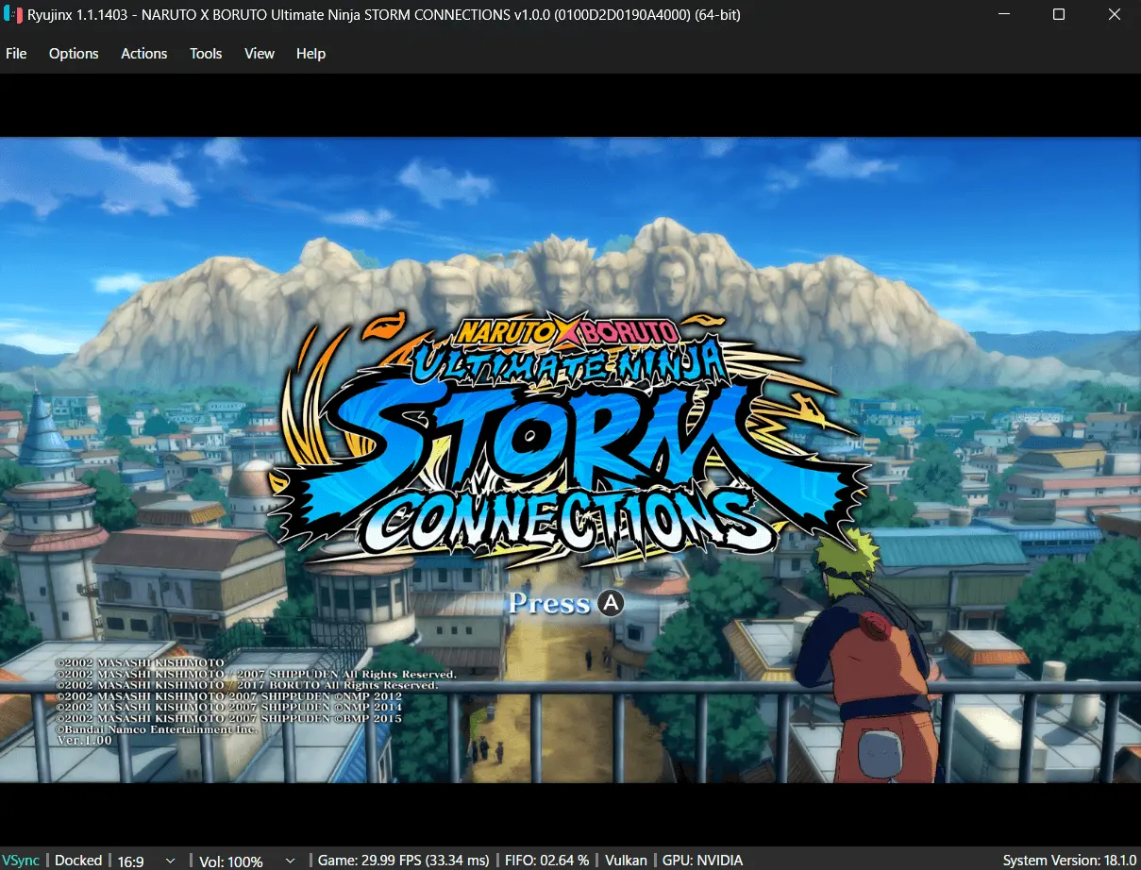Viewport: 1141px width, 870px height.
Task: Open the Tools menu
Action: click(x=206, y=54)
